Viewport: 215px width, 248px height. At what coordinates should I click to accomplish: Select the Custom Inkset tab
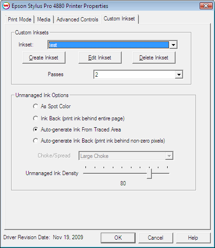click(119, 19)
